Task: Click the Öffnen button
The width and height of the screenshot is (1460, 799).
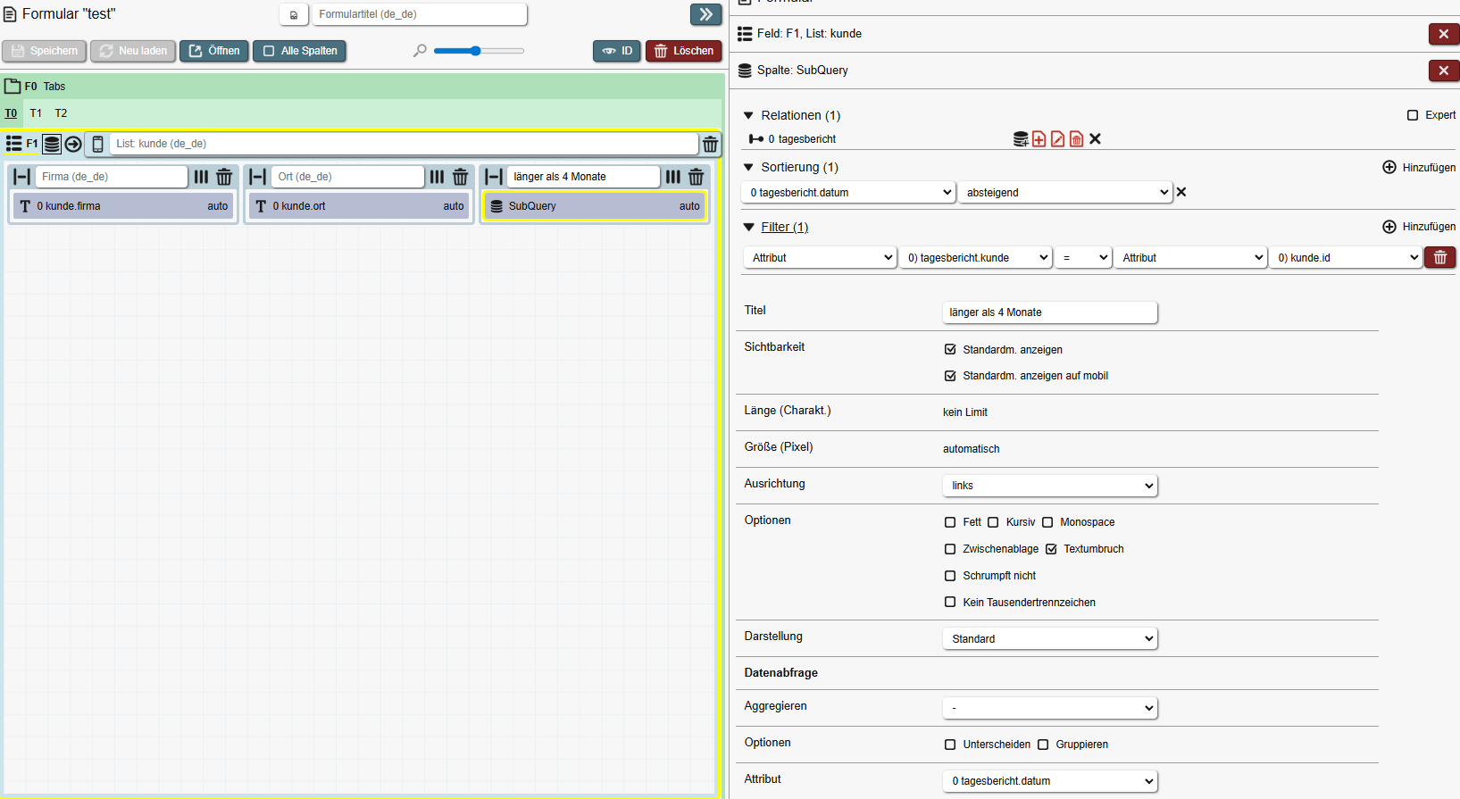Action: (x=214, y=51)
